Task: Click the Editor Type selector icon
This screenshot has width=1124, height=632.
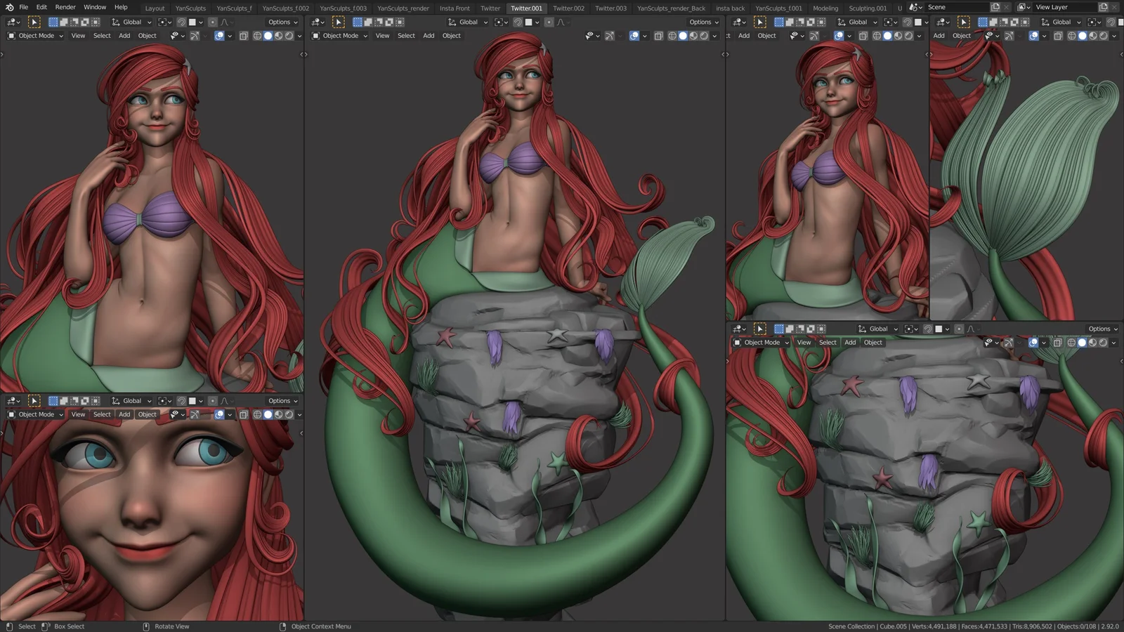Action: pos(10,22)
